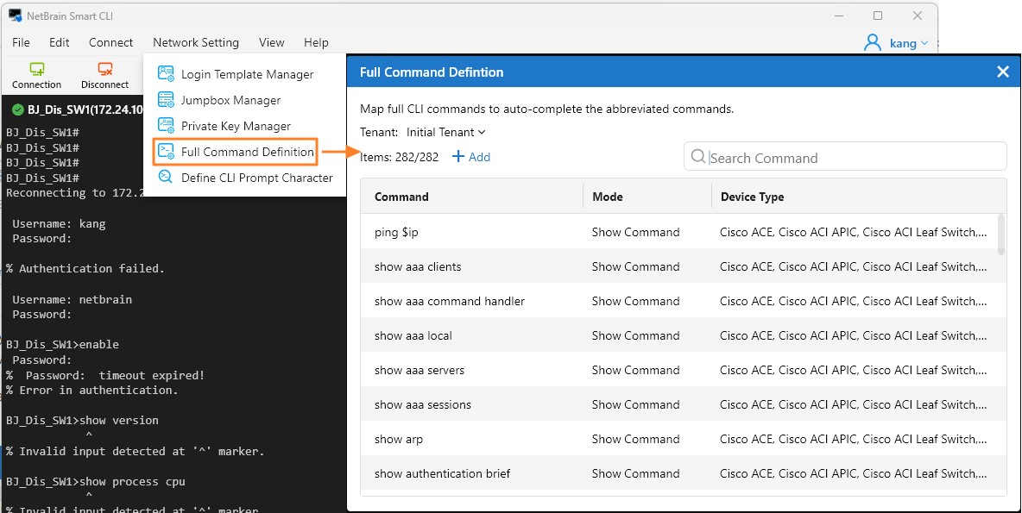Open Private Key Manager
This screenshot has height=513, width=1022.
point(236,126)
